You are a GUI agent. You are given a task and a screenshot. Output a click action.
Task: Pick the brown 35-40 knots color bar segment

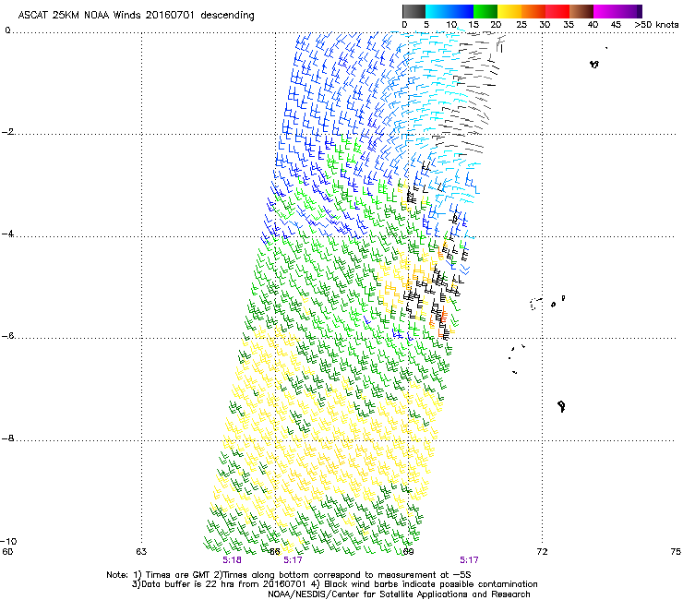point(581,11)
